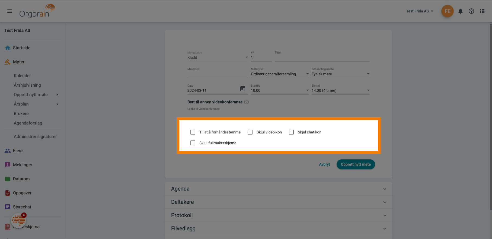Screen dimensions: 492x239
Task: Click the meeting number field
Action: 261,57
